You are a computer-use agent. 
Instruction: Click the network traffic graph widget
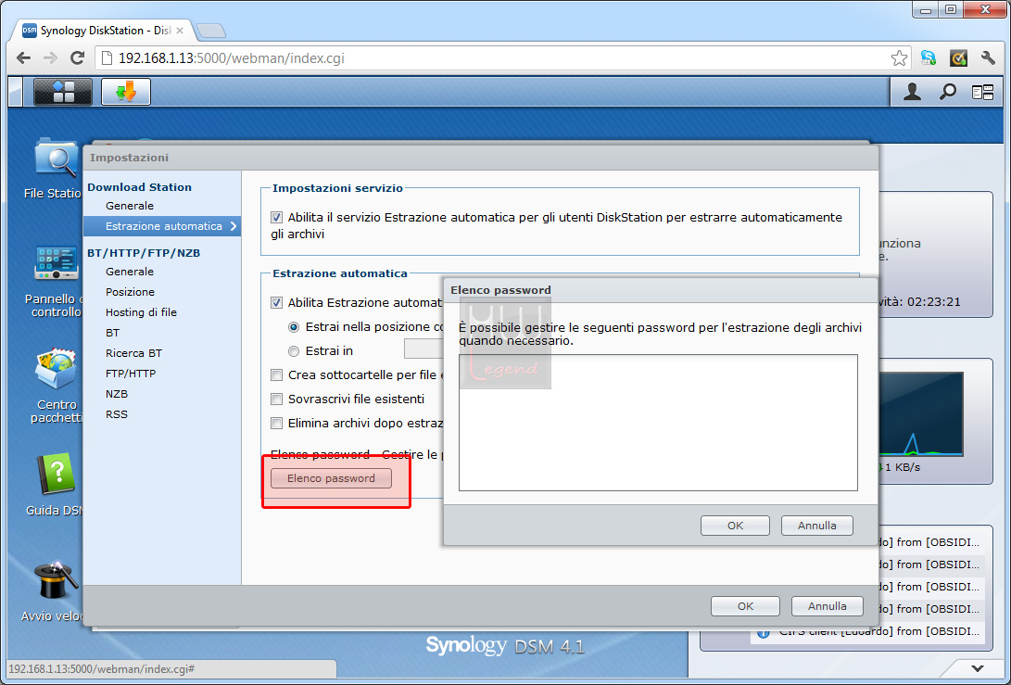pyautogui.click(x=921, y=414)
